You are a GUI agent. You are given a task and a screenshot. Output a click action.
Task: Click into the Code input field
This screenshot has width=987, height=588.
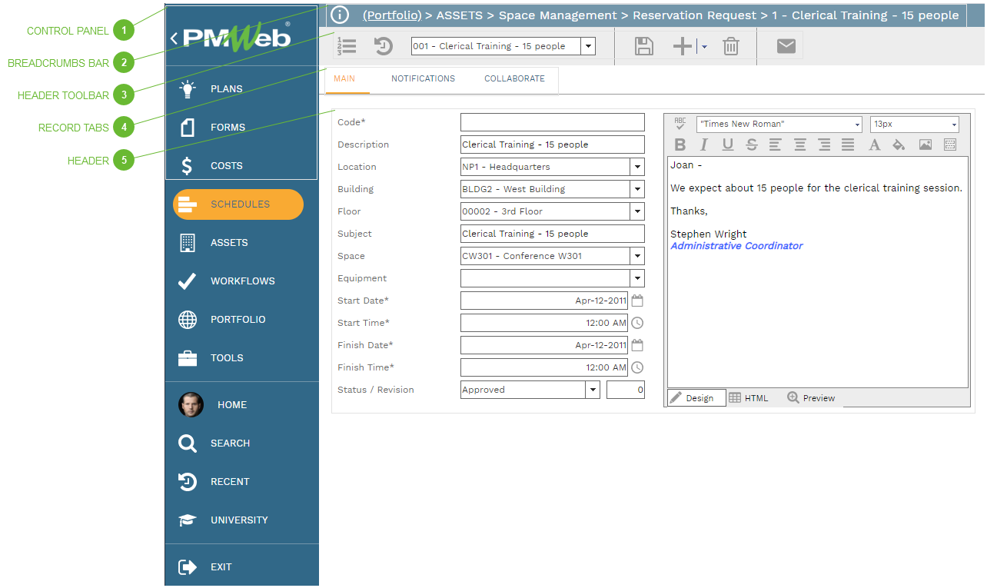[552, 122]
